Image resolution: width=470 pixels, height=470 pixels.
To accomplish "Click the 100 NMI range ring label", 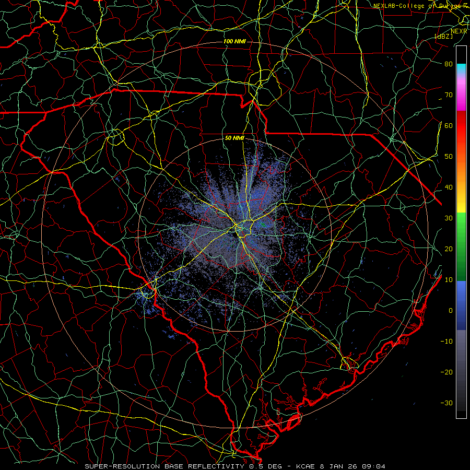I will (234, 41).
